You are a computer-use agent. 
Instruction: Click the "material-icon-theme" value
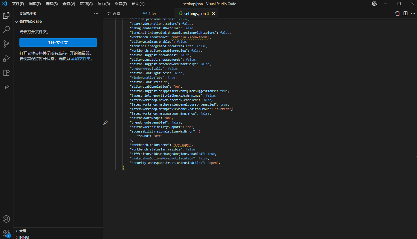click(x=191, y=37)
